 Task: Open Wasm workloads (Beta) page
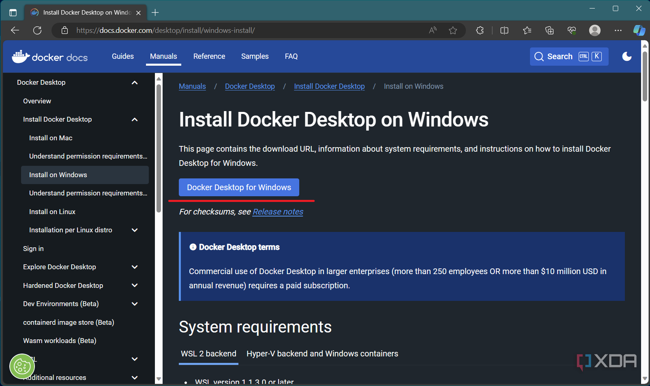[60, 341]
